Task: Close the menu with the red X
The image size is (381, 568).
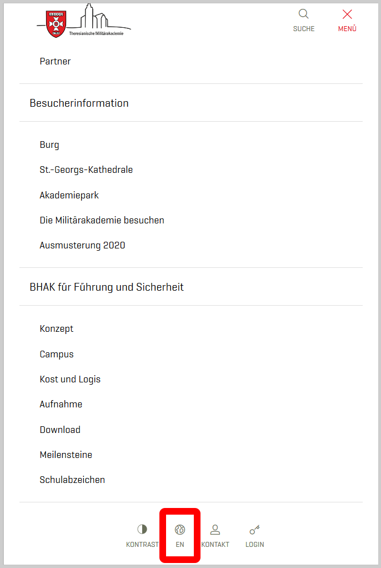Action: coord(347,14)
